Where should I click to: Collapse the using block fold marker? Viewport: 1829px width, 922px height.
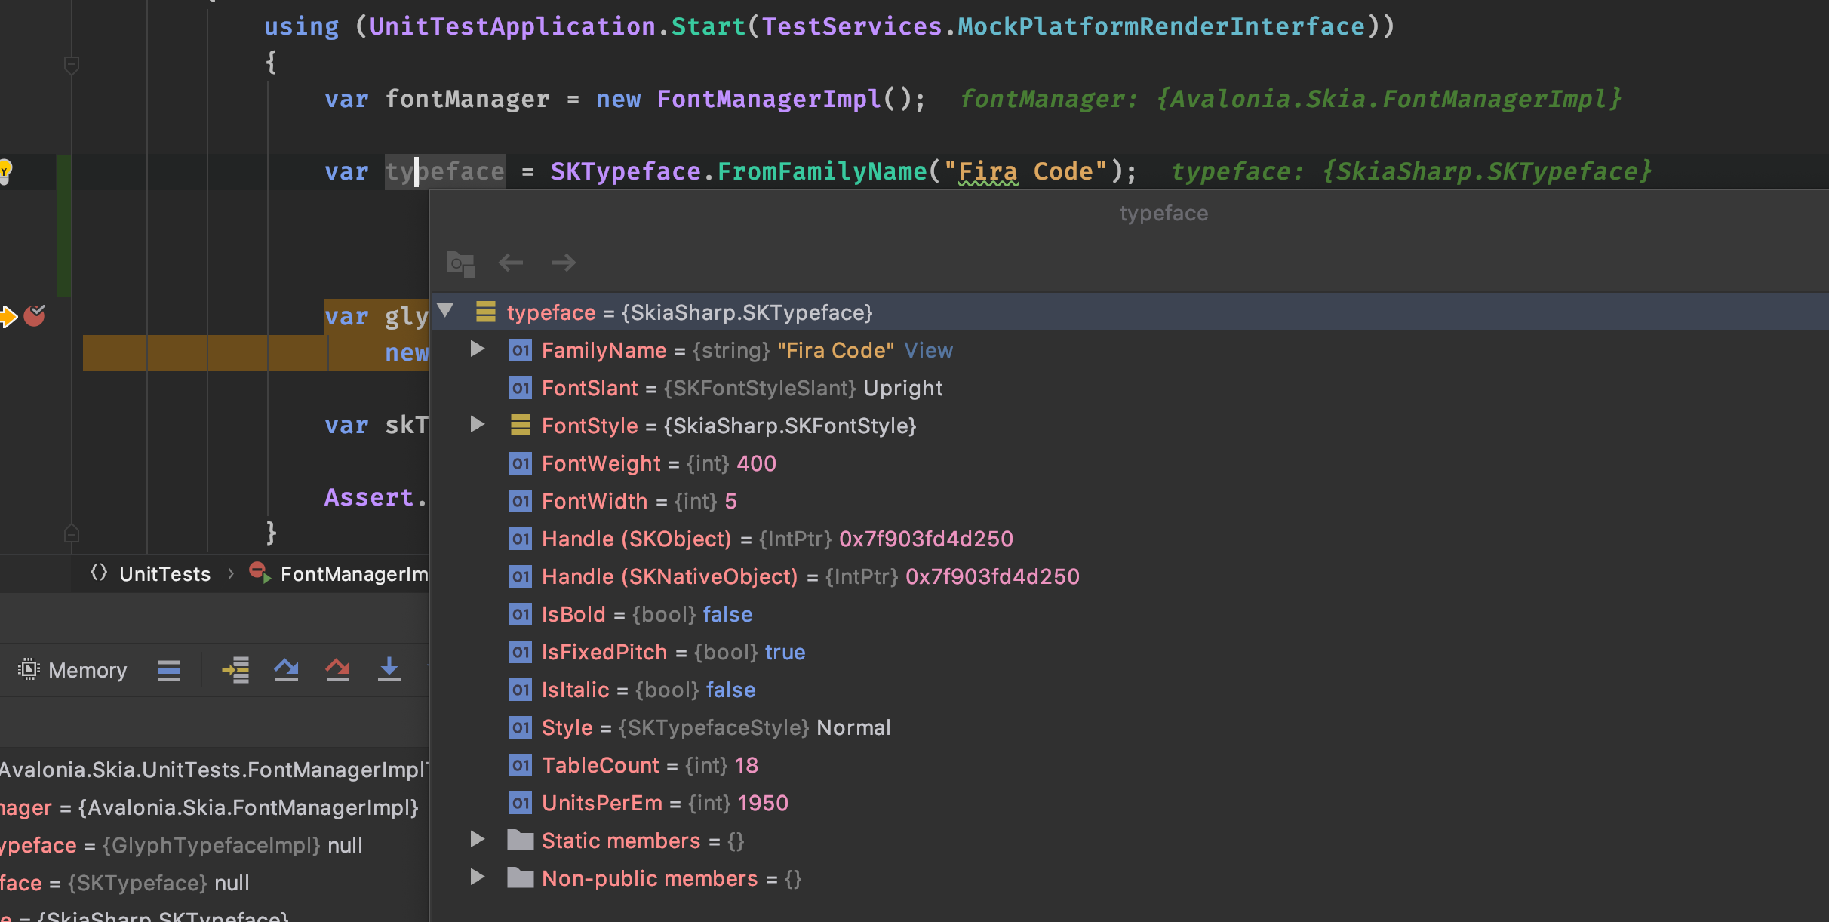(x=72, y=64)
